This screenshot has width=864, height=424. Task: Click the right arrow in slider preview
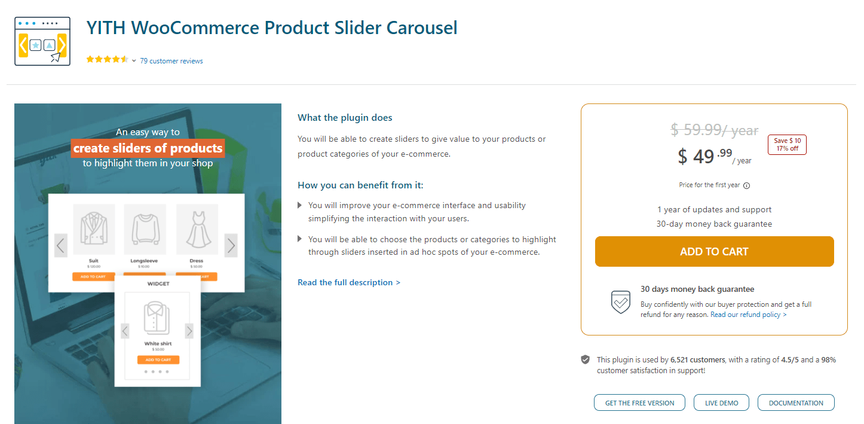point(231,245)
